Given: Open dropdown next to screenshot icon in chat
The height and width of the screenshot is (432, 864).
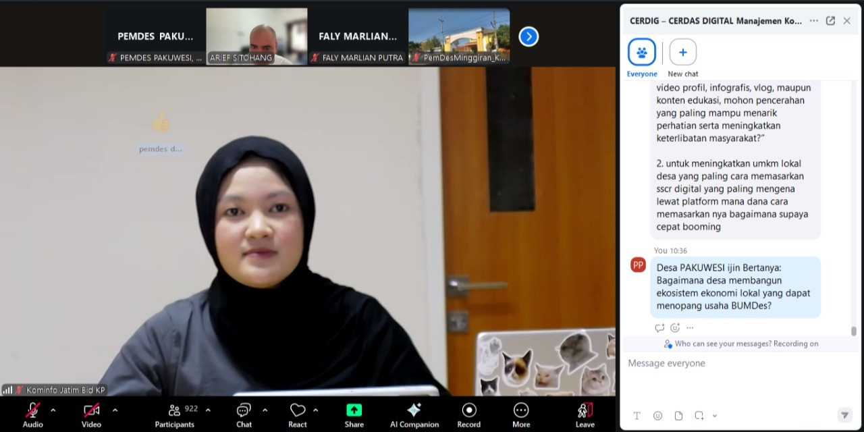Looking at the screenshot, I should [x=715, y=416].
